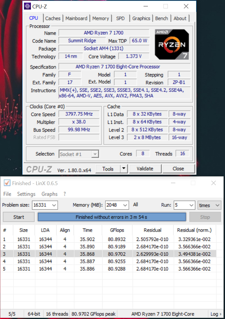Click the Size column header in LinX
The image size is (225, 319).
coord(24,230)
